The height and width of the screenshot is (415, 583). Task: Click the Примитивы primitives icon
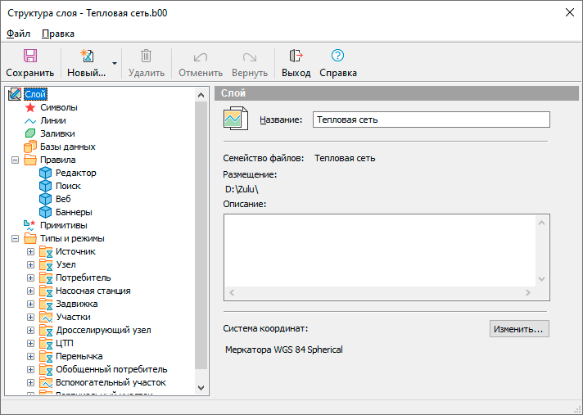pos(30,225)
